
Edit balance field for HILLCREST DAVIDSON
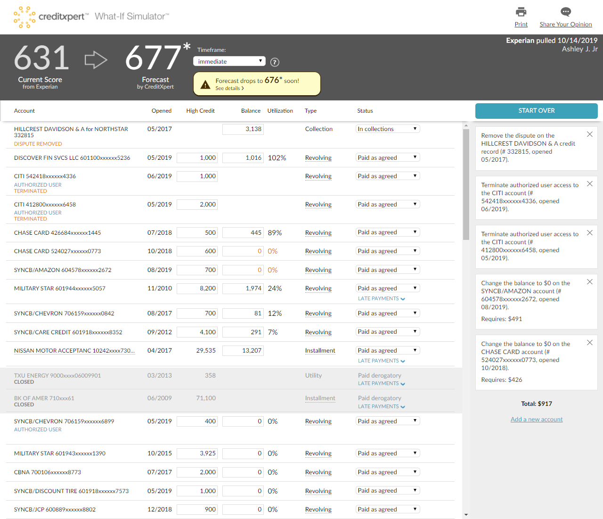(x=243, y=129)
